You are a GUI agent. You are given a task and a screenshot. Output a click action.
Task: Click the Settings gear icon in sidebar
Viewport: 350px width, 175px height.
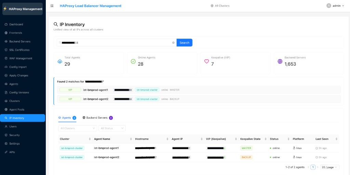pos(6,144)
